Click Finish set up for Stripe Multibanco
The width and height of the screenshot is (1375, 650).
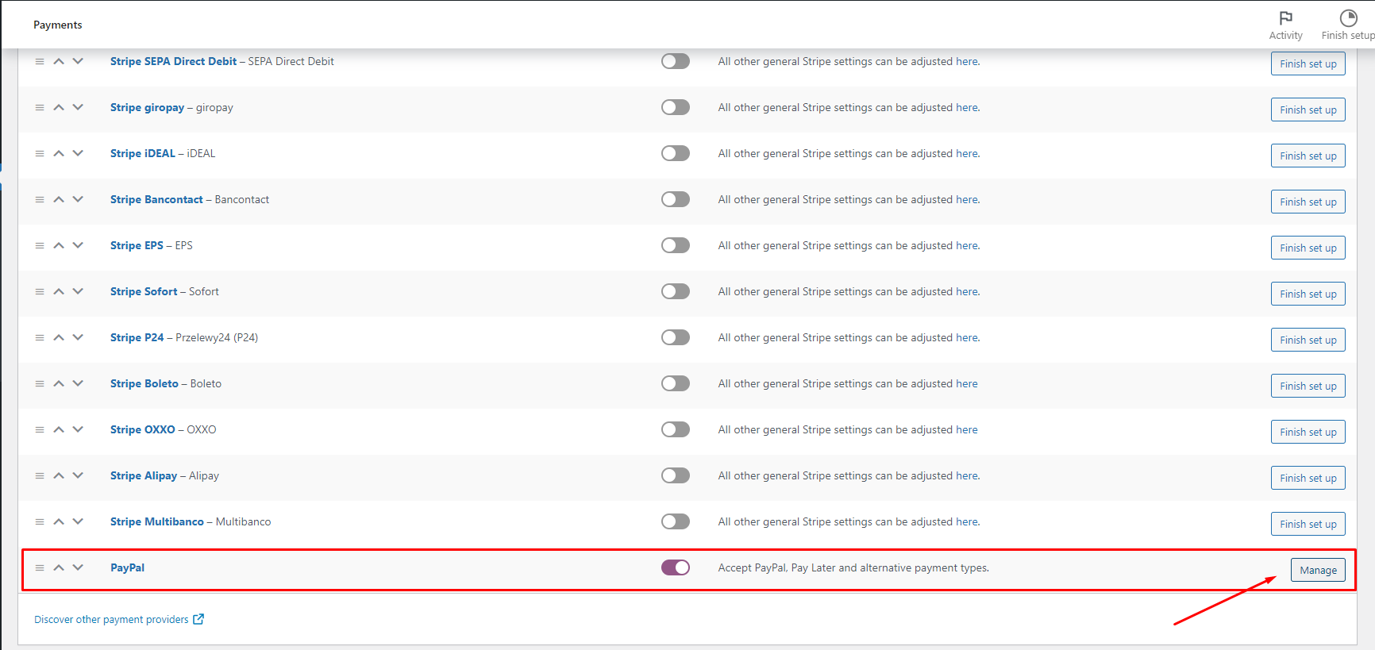click(x=1308, y=524)
